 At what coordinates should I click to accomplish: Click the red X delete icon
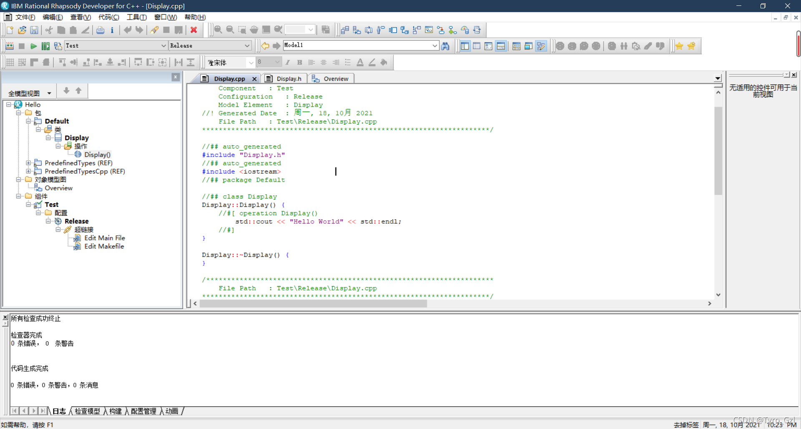[x=194, y=30]
